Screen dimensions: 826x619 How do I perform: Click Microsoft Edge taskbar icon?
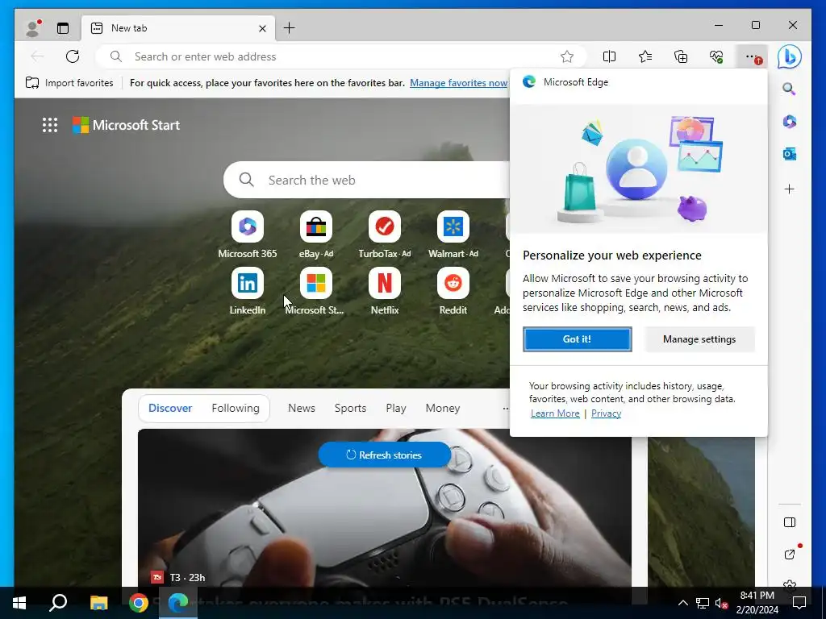(x=178, y=603)
